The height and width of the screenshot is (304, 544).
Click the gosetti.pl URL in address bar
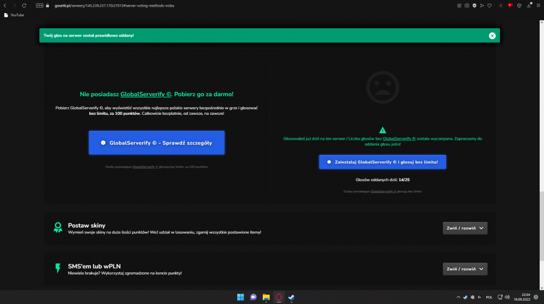114,5
